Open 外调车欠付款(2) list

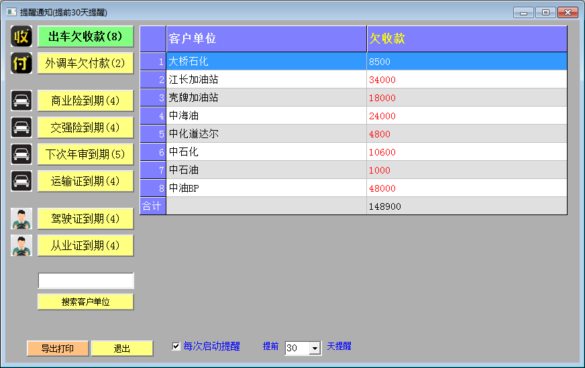tap(86, 64)
